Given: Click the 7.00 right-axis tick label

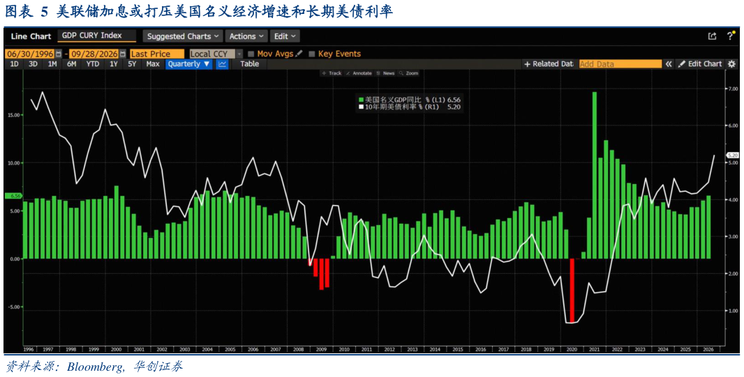Looking at the screenshot, I should (733, 89).
